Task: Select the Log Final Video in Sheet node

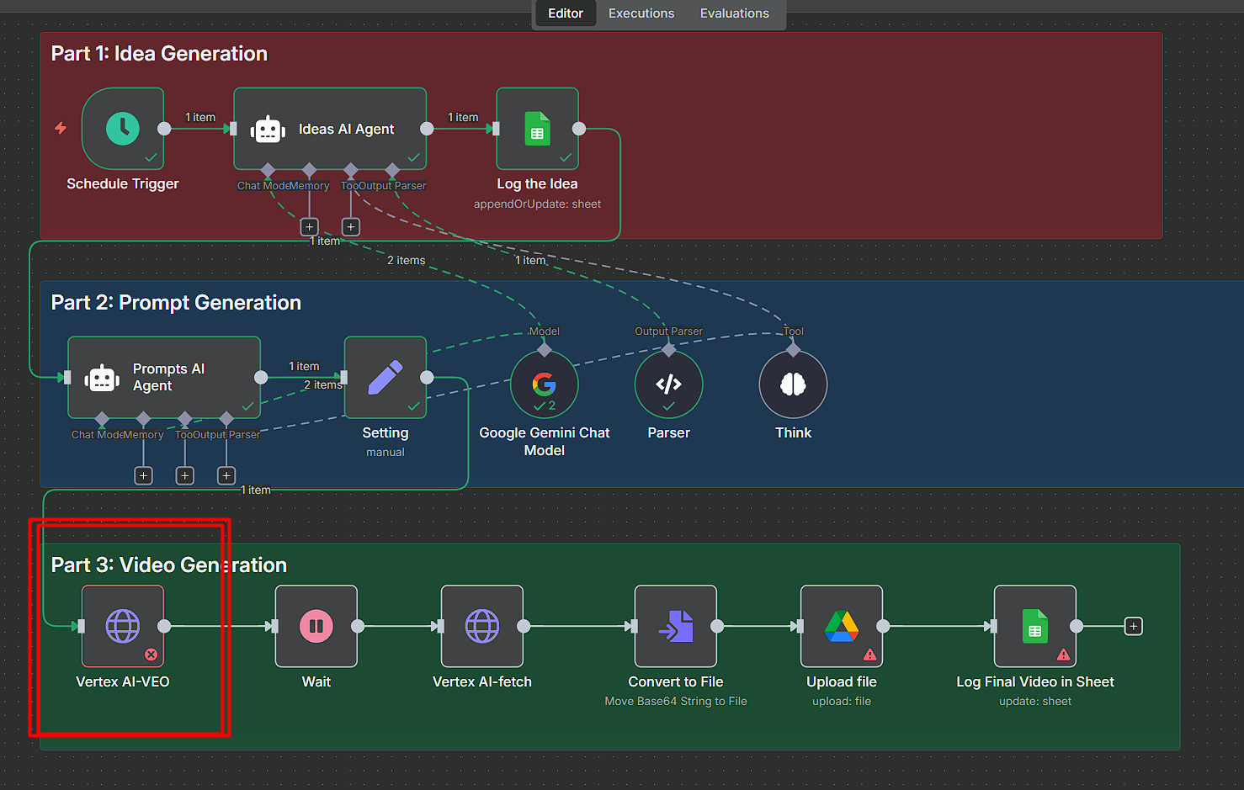Action: coord(1035,626)
